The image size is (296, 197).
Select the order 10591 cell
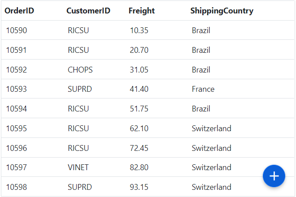(x=16, y=50)
